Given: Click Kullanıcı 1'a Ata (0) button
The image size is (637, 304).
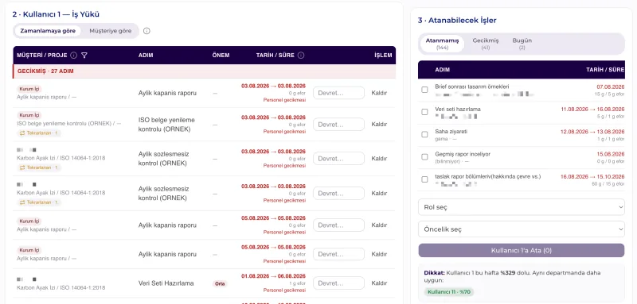Looking at the screenshot, I should (522, 251).
